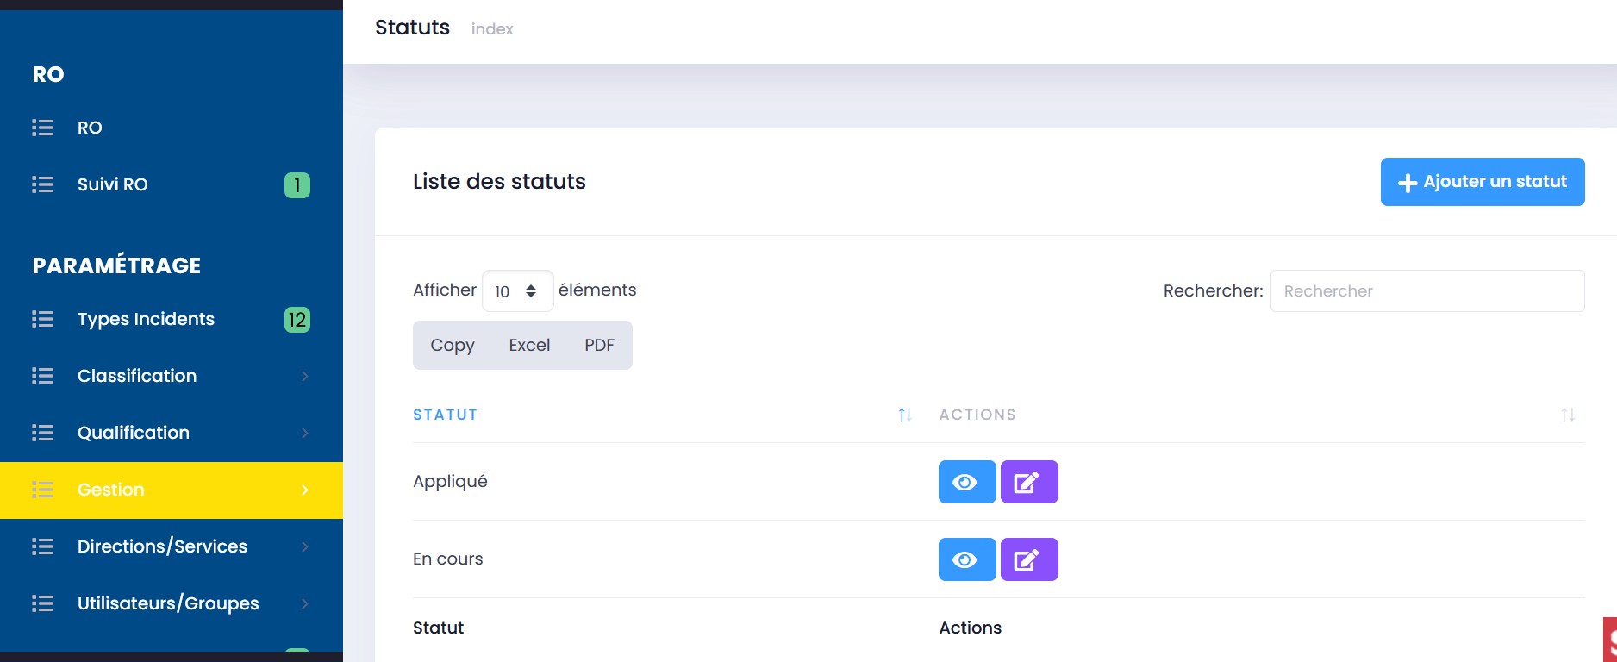The image size is (1617, 662).
Task: Click sort arrows on the Actions column
Action: click(1567, 415)
